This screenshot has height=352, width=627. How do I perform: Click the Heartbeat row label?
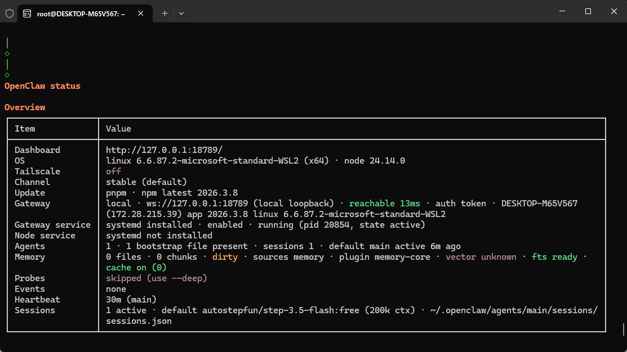37,300
